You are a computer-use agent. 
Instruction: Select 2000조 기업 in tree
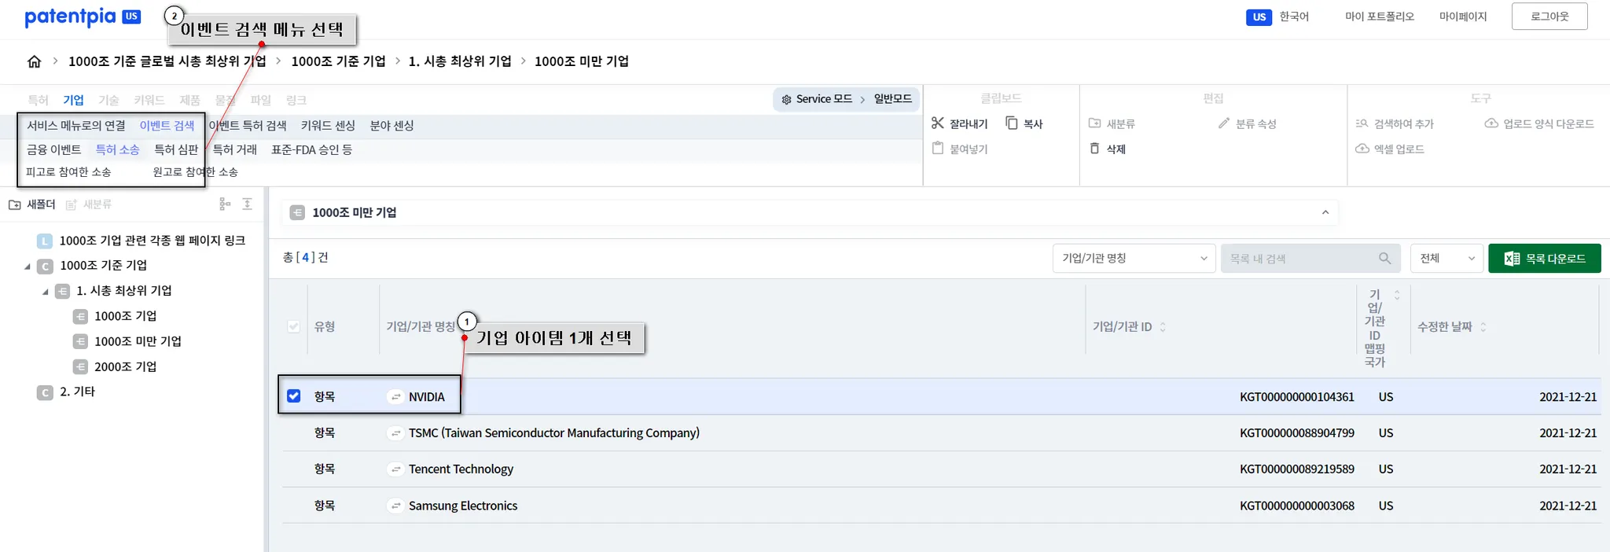point(125,367)
